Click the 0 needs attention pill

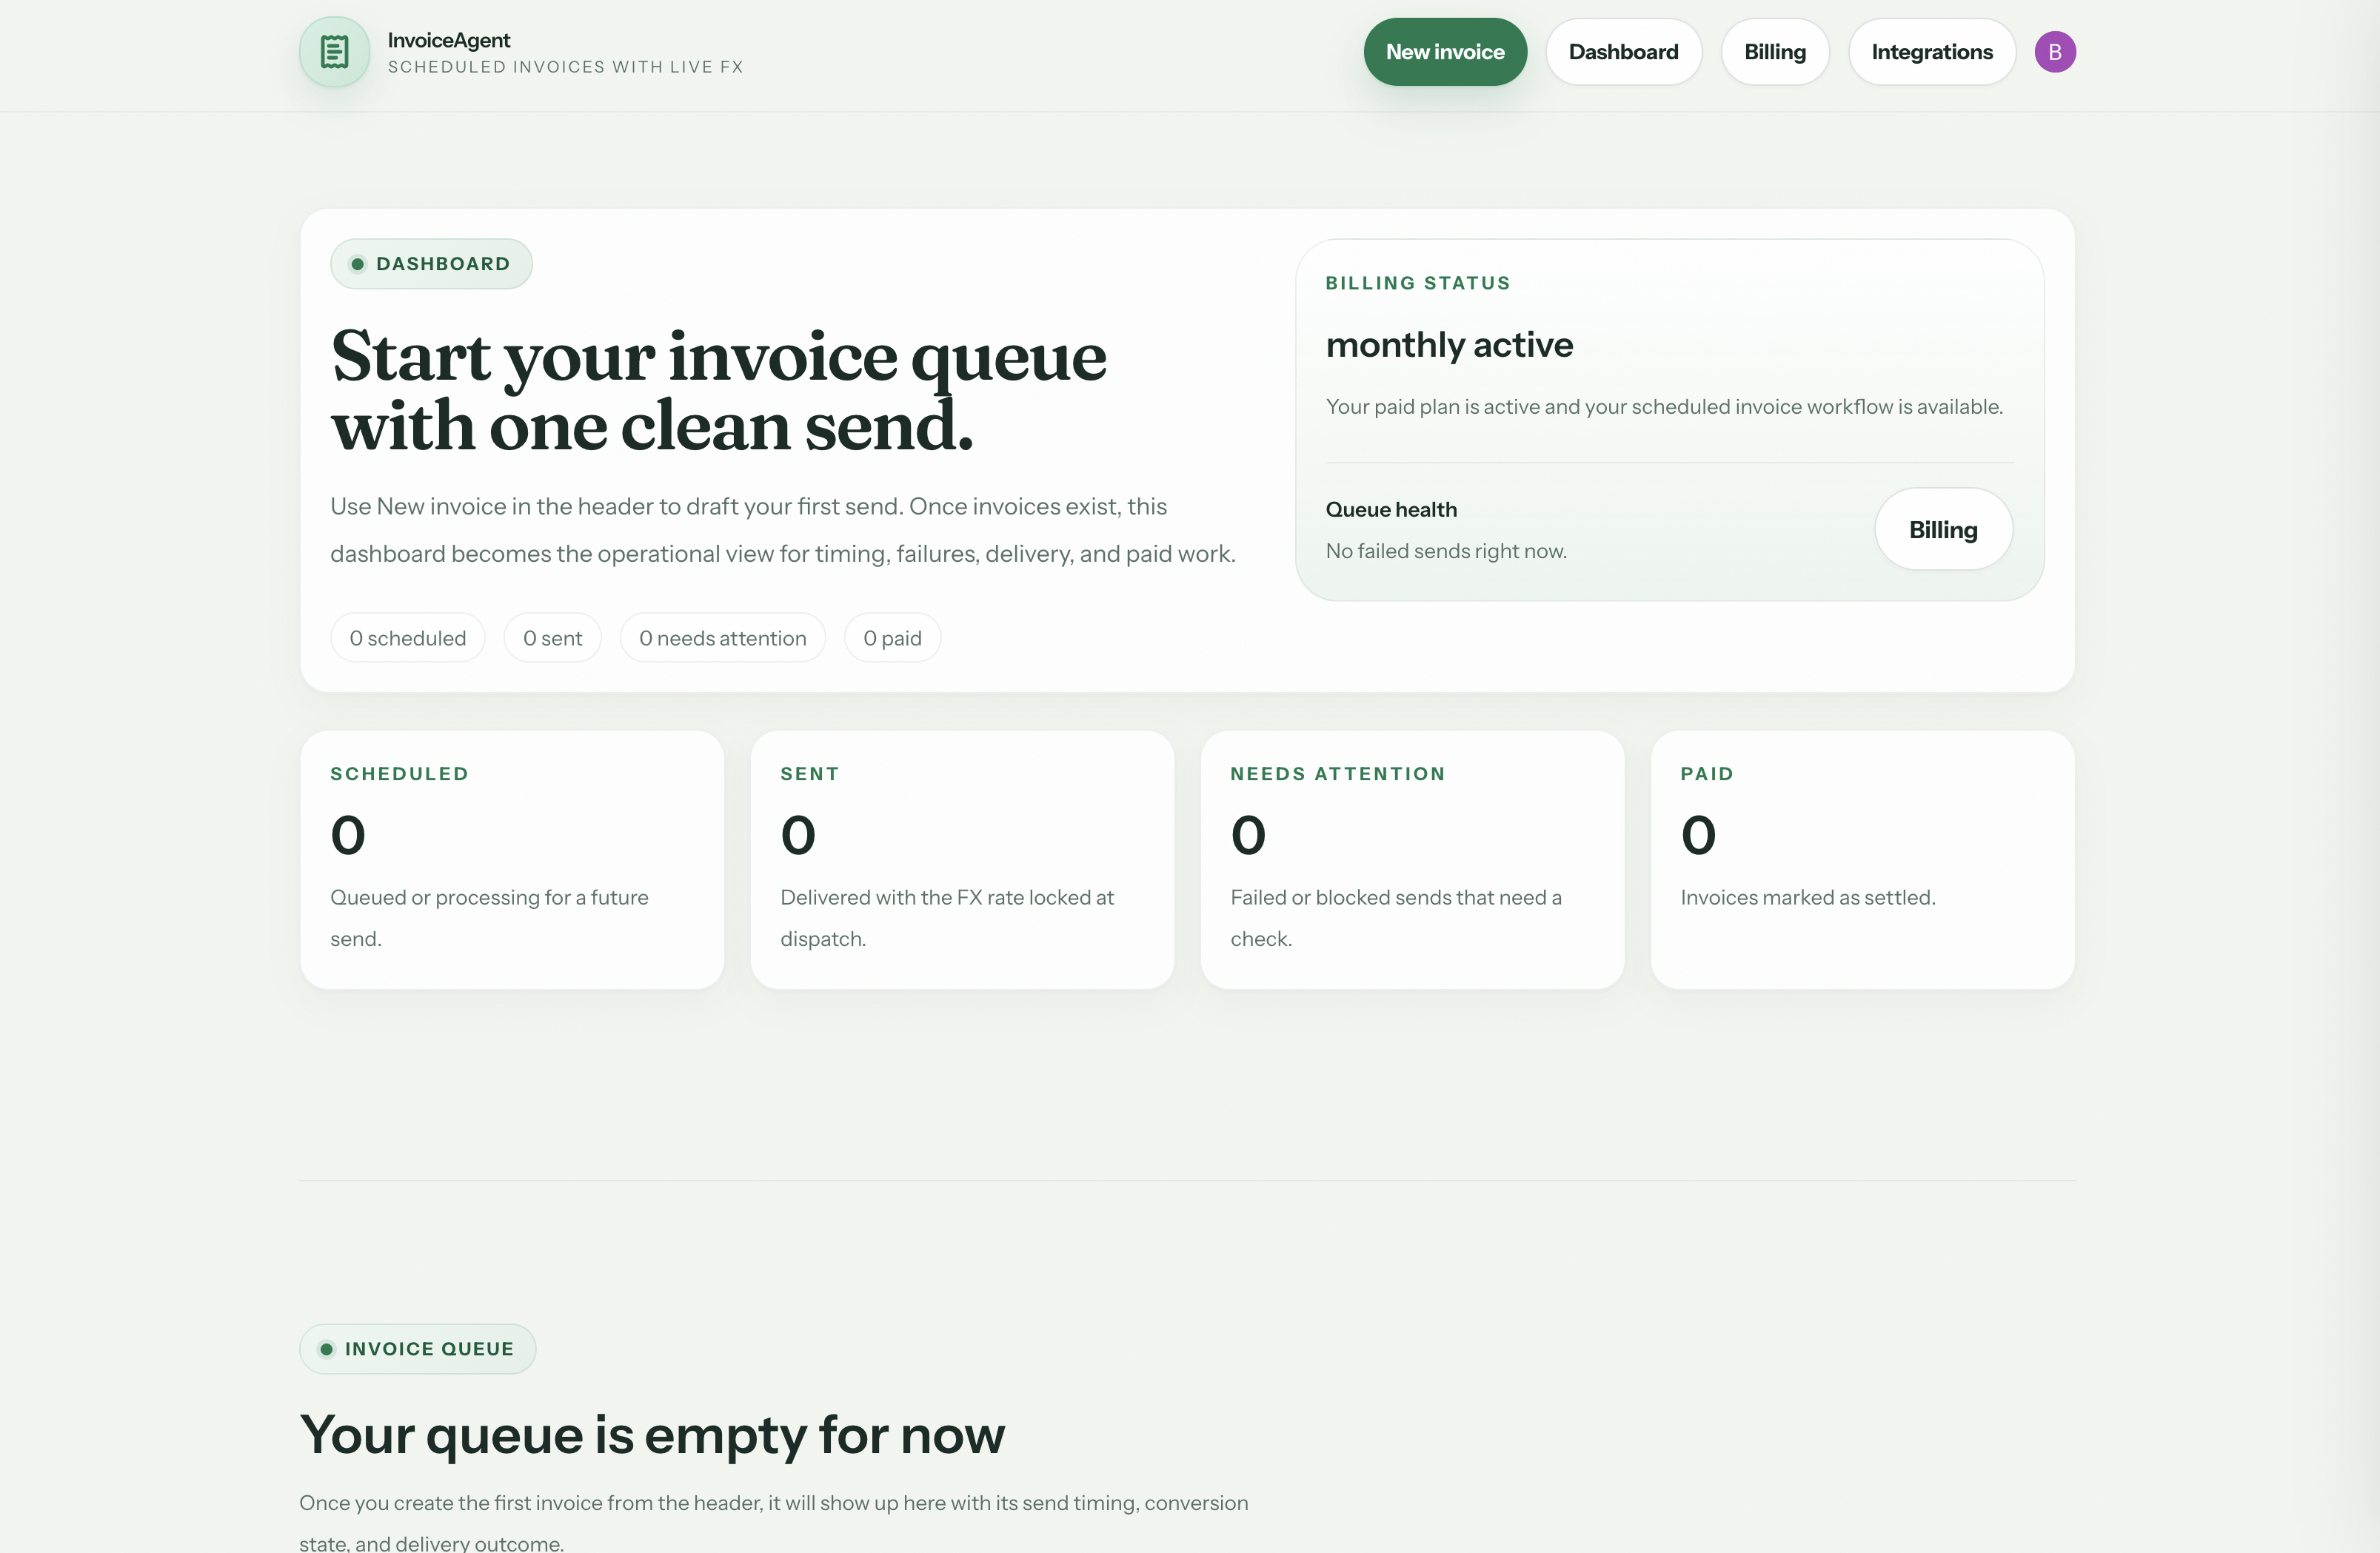click(722, 637)
